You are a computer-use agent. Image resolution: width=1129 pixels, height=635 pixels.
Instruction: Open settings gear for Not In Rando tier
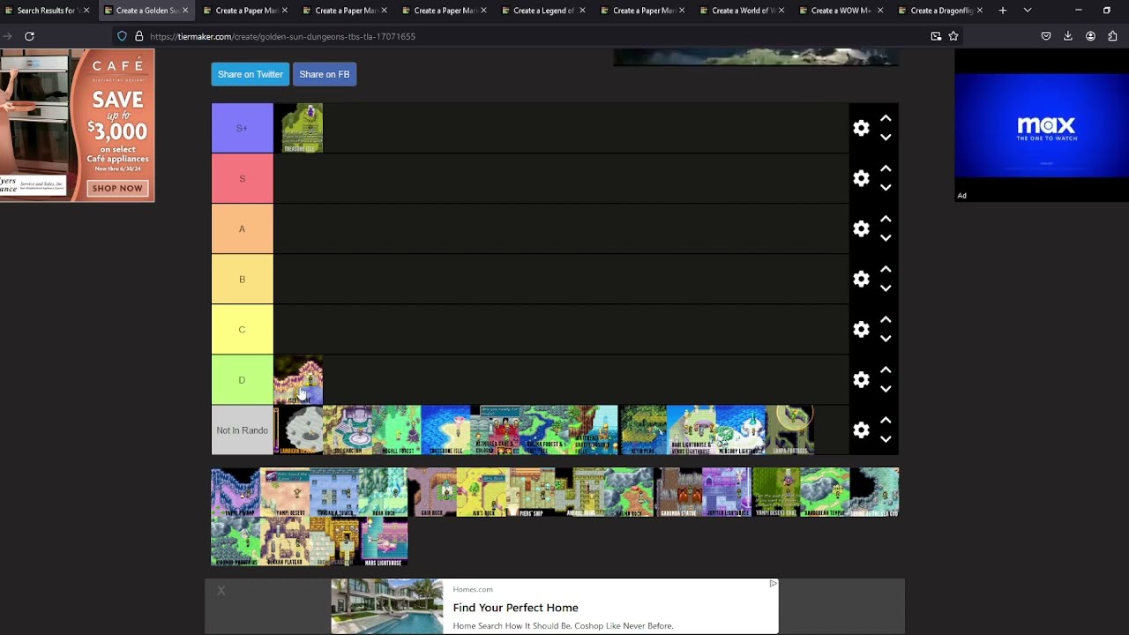click(x=861, y=430)
